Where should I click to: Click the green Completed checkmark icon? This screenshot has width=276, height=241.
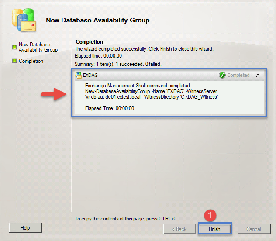pos(222,75)
